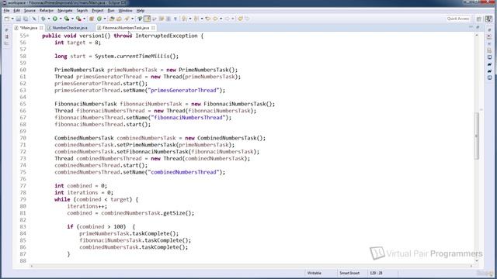Open the Back history dropdown arrow
497x279 pixels.
click(x=221, y=19)
